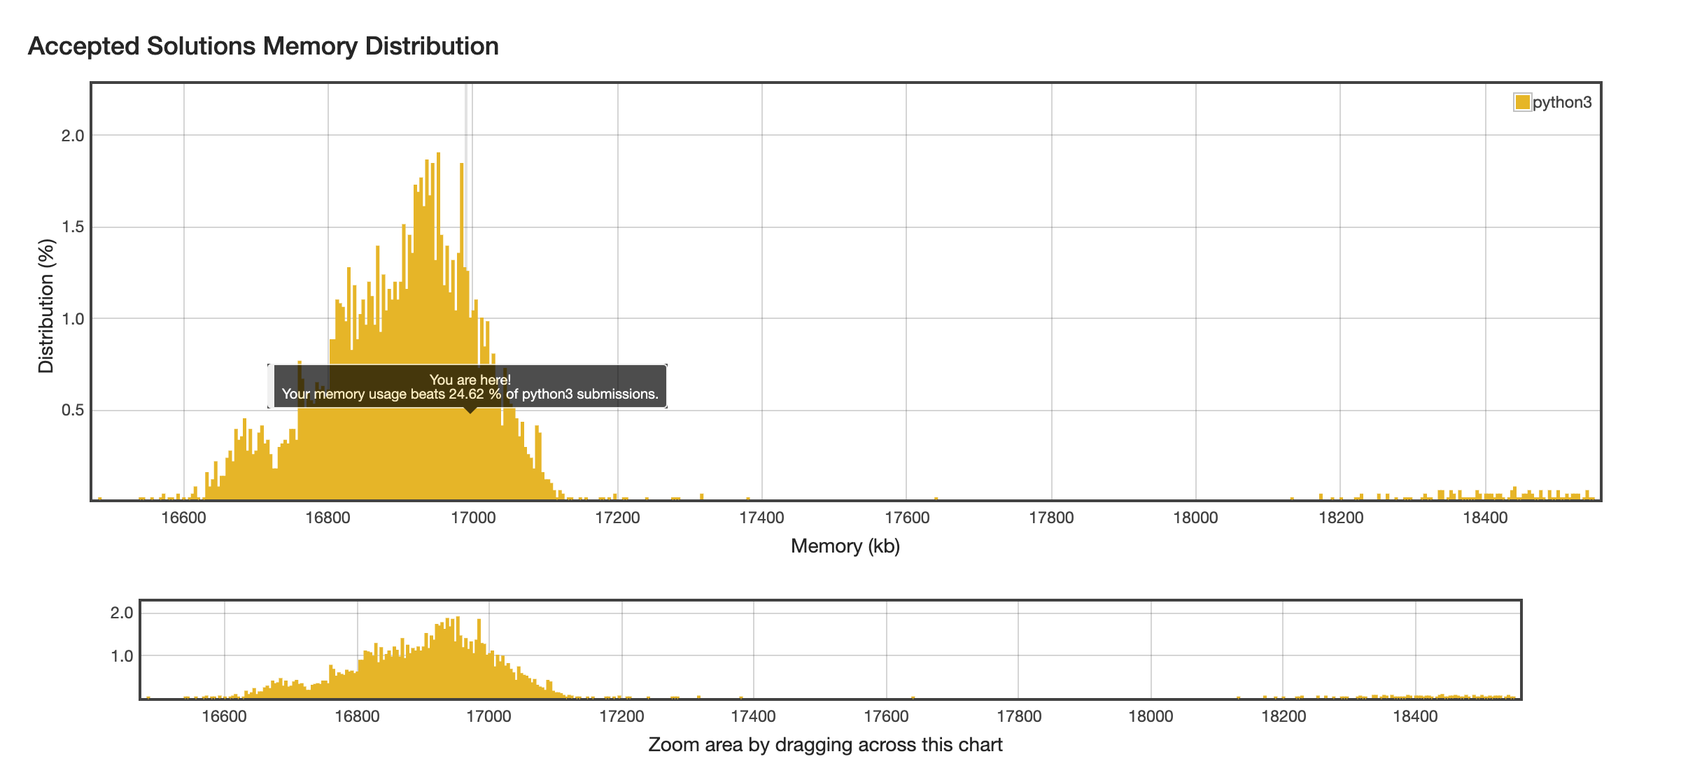This screenshot has width=1695, height=768.
Task: Click the 1.0 y-axis label on overview chart
Action: pos(122,656)
